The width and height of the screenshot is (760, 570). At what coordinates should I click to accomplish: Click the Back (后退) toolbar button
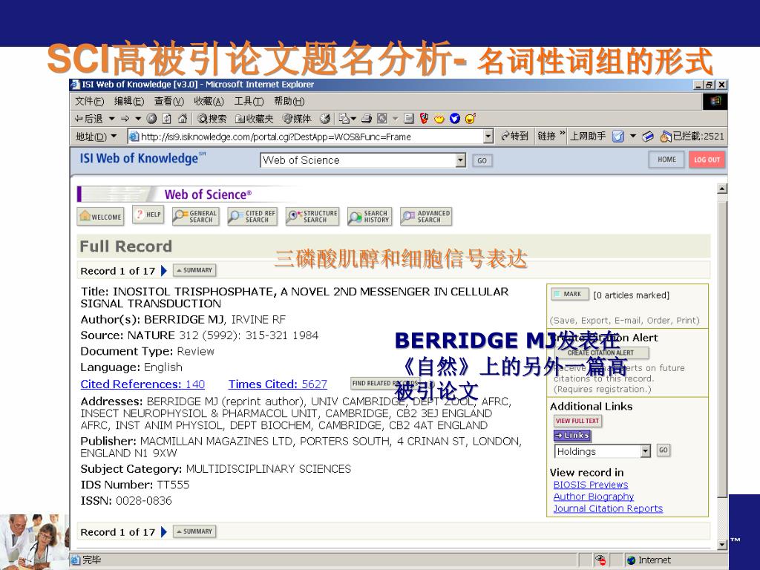click(89, 119)
